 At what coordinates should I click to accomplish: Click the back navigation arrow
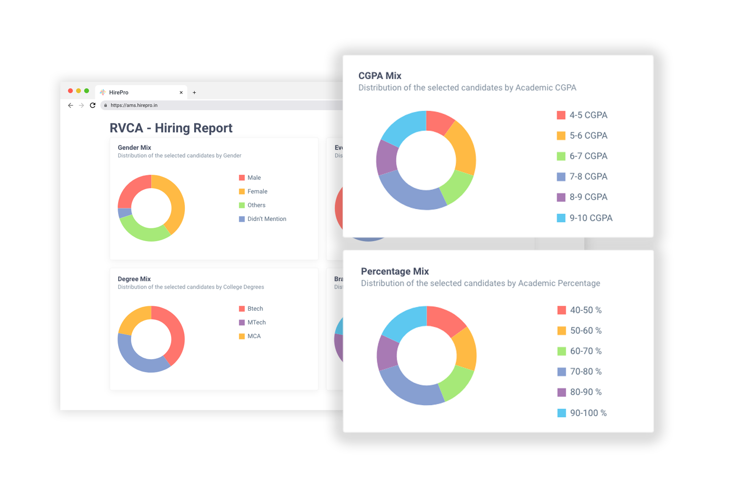pyautogui.click(x=70, y=105)
